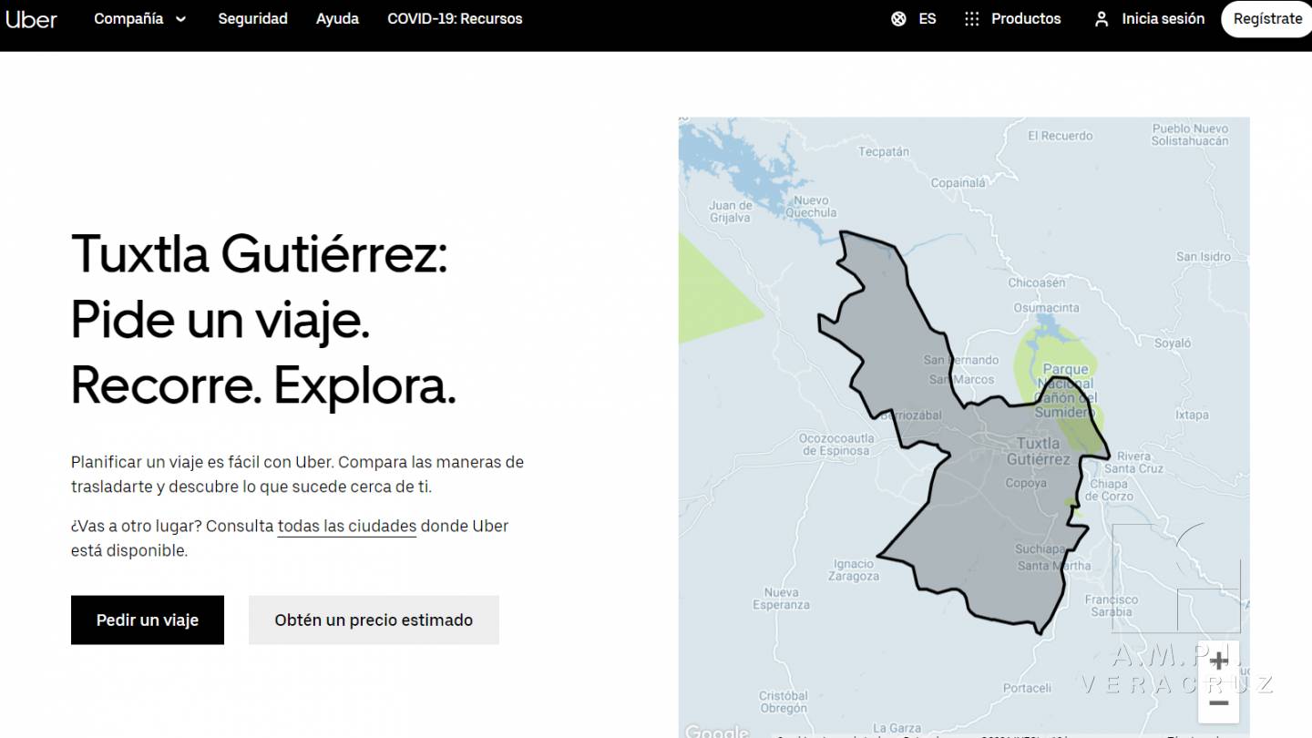This screenshot has width=1312, height=738.
Task: Go to COVID-19: Recursos page
Action: coord(455,19)
